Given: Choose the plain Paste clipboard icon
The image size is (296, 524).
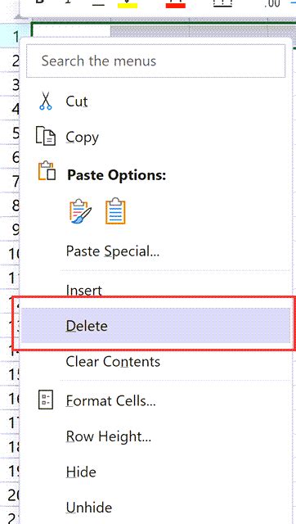Looking at the screenshot, I should tap(115, 211).
